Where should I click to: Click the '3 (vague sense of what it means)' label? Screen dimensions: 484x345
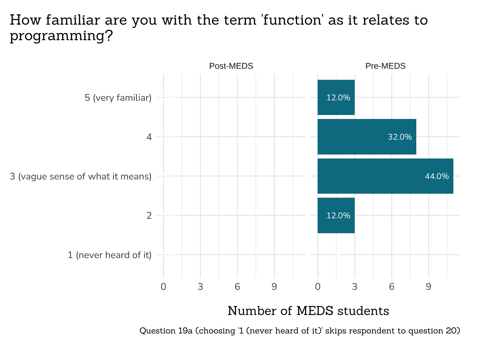[x=81, y=176]
